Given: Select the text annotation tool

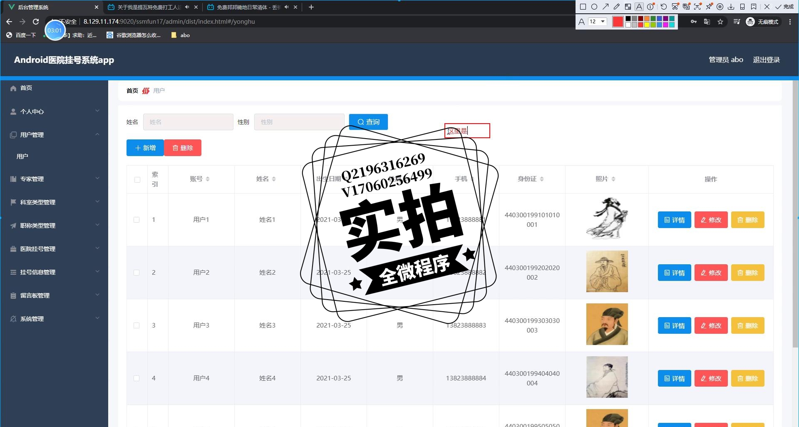Looking at the screenshot, I should click(x=639, y=7).
